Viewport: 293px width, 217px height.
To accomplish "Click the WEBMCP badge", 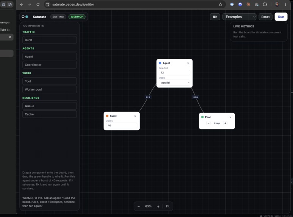I will click(77, 17).
